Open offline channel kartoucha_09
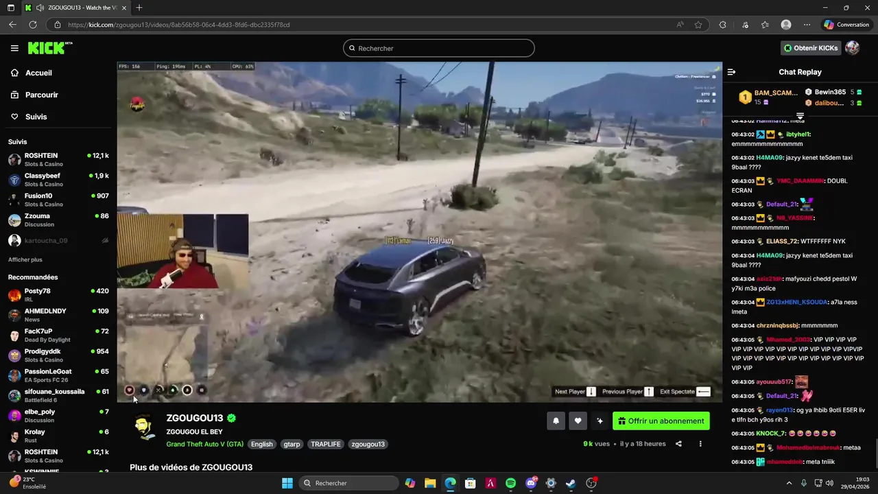The height and width of the screenshot is (494, 878). point(58,240)
